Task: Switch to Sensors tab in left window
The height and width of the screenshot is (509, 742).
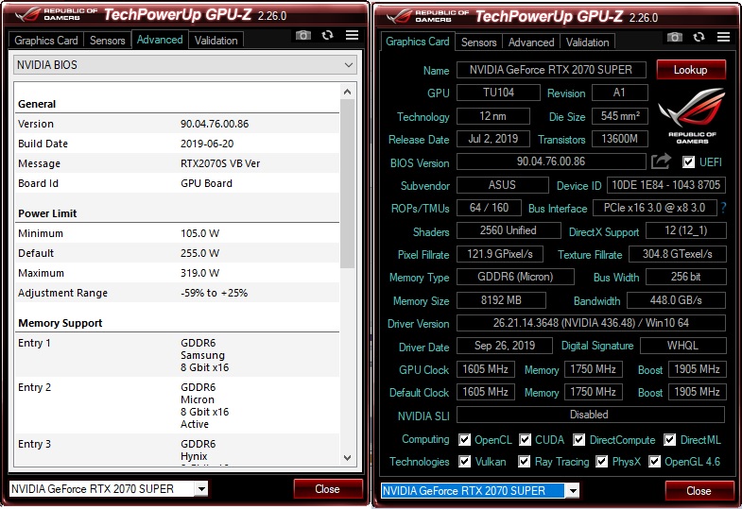Action: pyautogui.click(x=108, y=41)
